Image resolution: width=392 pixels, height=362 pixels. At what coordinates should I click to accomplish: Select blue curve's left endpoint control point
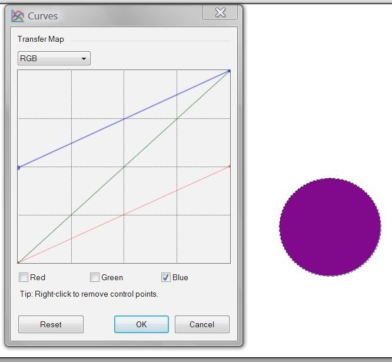[19, 168]
